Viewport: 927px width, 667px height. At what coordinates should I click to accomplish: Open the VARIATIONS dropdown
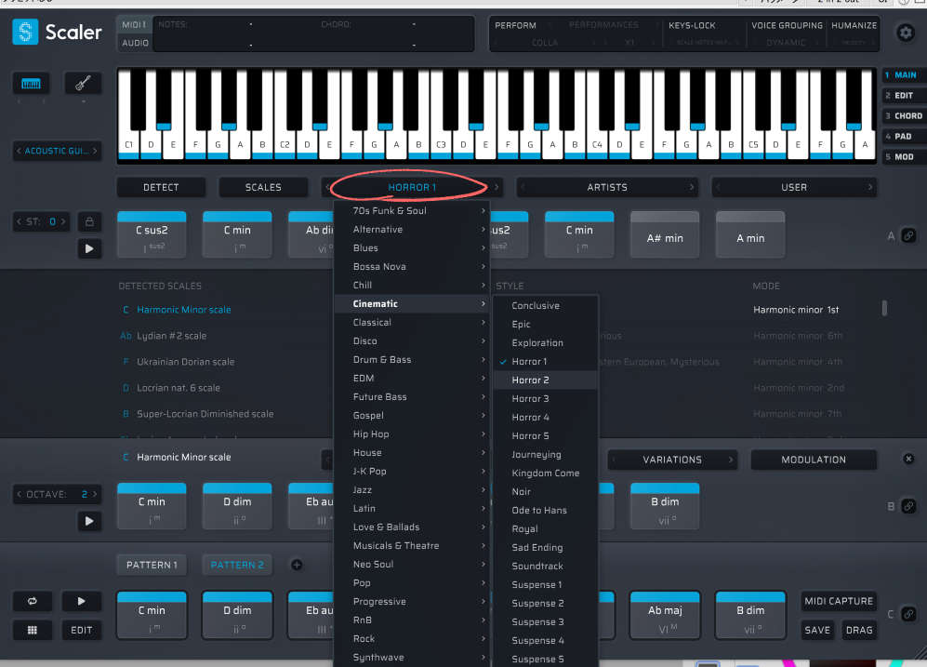tap(672, 460)
